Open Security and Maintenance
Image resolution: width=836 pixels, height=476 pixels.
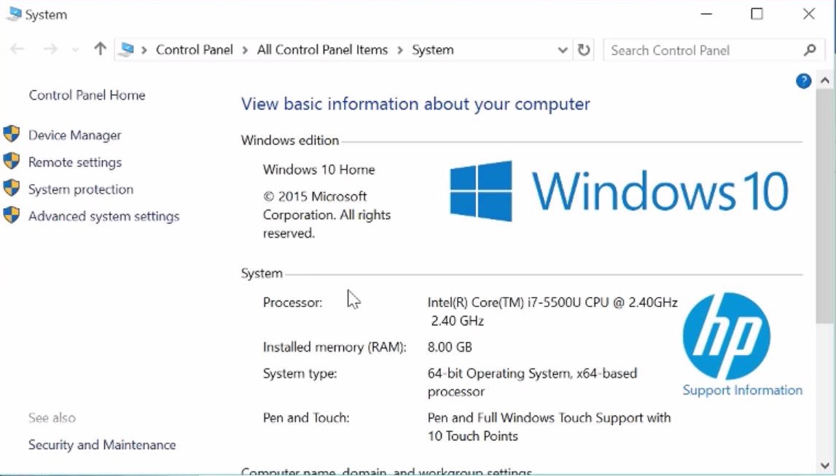102,445
